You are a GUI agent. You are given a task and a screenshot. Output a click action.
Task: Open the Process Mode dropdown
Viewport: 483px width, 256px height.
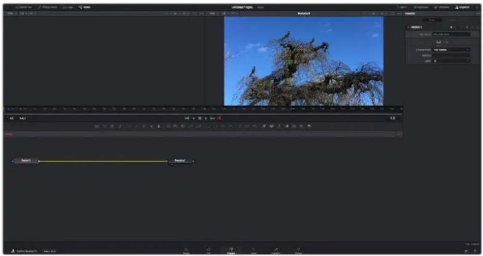coord(451,50)
